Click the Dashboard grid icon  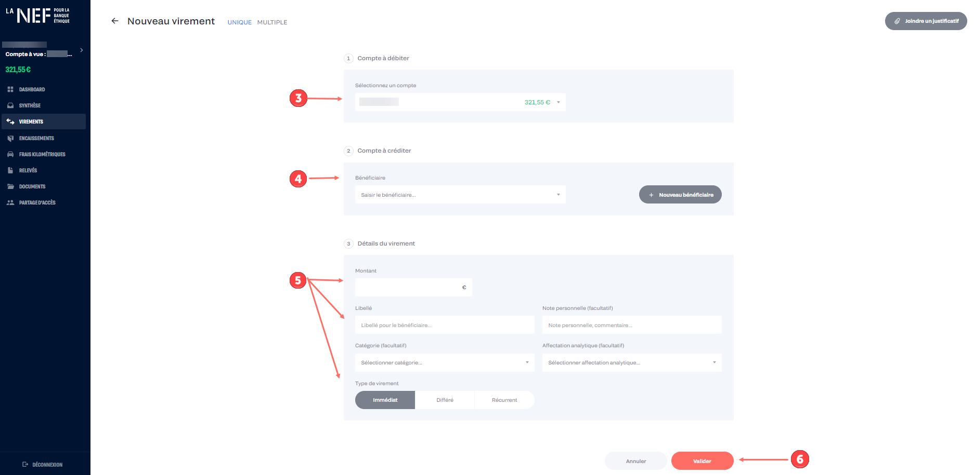10,89
